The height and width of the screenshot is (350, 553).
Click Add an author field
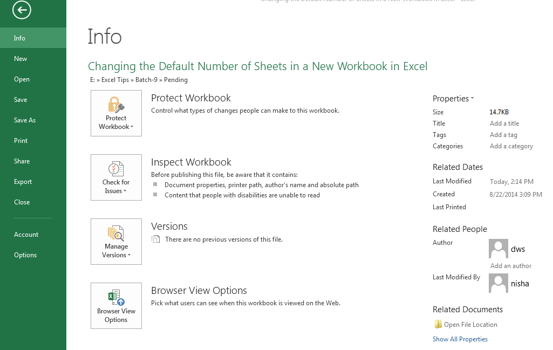(511, 266)
